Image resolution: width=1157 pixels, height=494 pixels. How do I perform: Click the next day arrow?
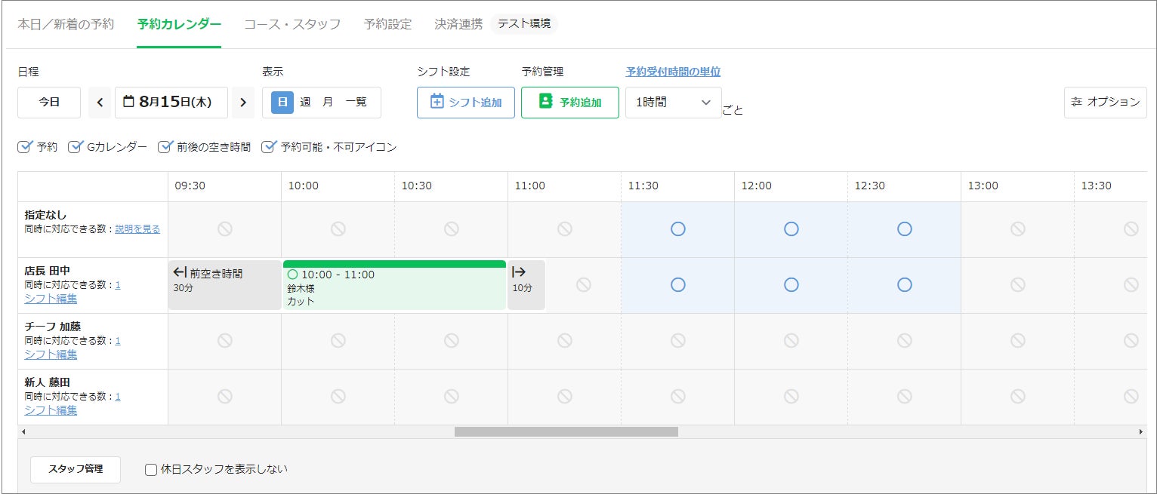point(242,103)
